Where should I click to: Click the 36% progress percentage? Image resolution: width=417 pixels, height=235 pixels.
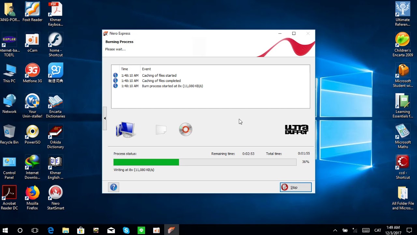[x=306, y=162]
